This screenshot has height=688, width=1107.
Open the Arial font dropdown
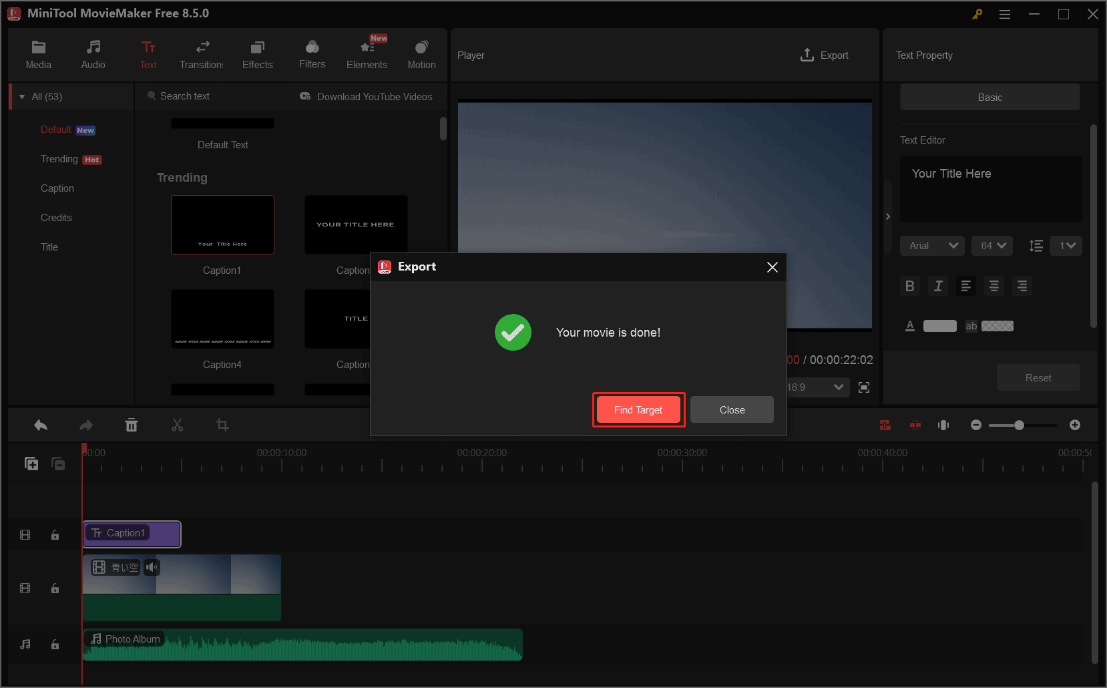coord(932,246)
